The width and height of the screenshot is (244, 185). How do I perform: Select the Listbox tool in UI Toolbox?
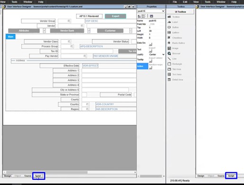click(x=173, y=32)
